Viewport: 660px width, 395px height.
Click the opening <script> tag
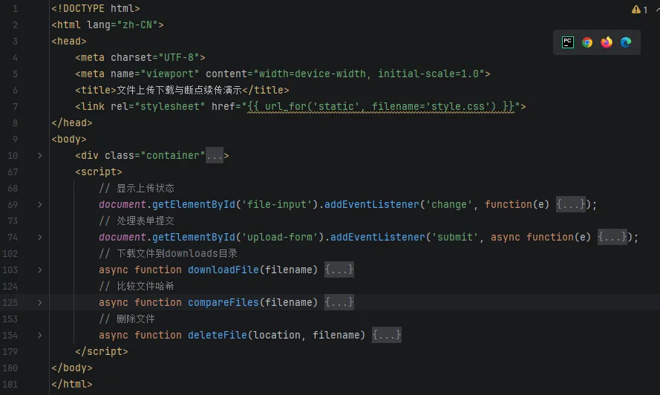99,172
